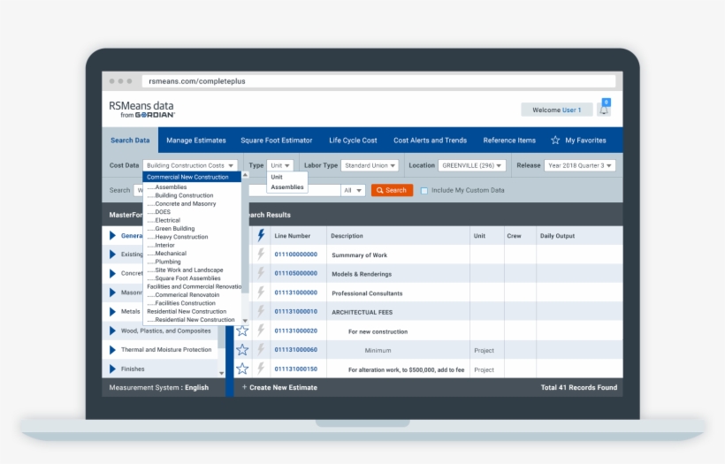
Task: Click the plus icon for Create New Estimate
Action: coord(244,387)
